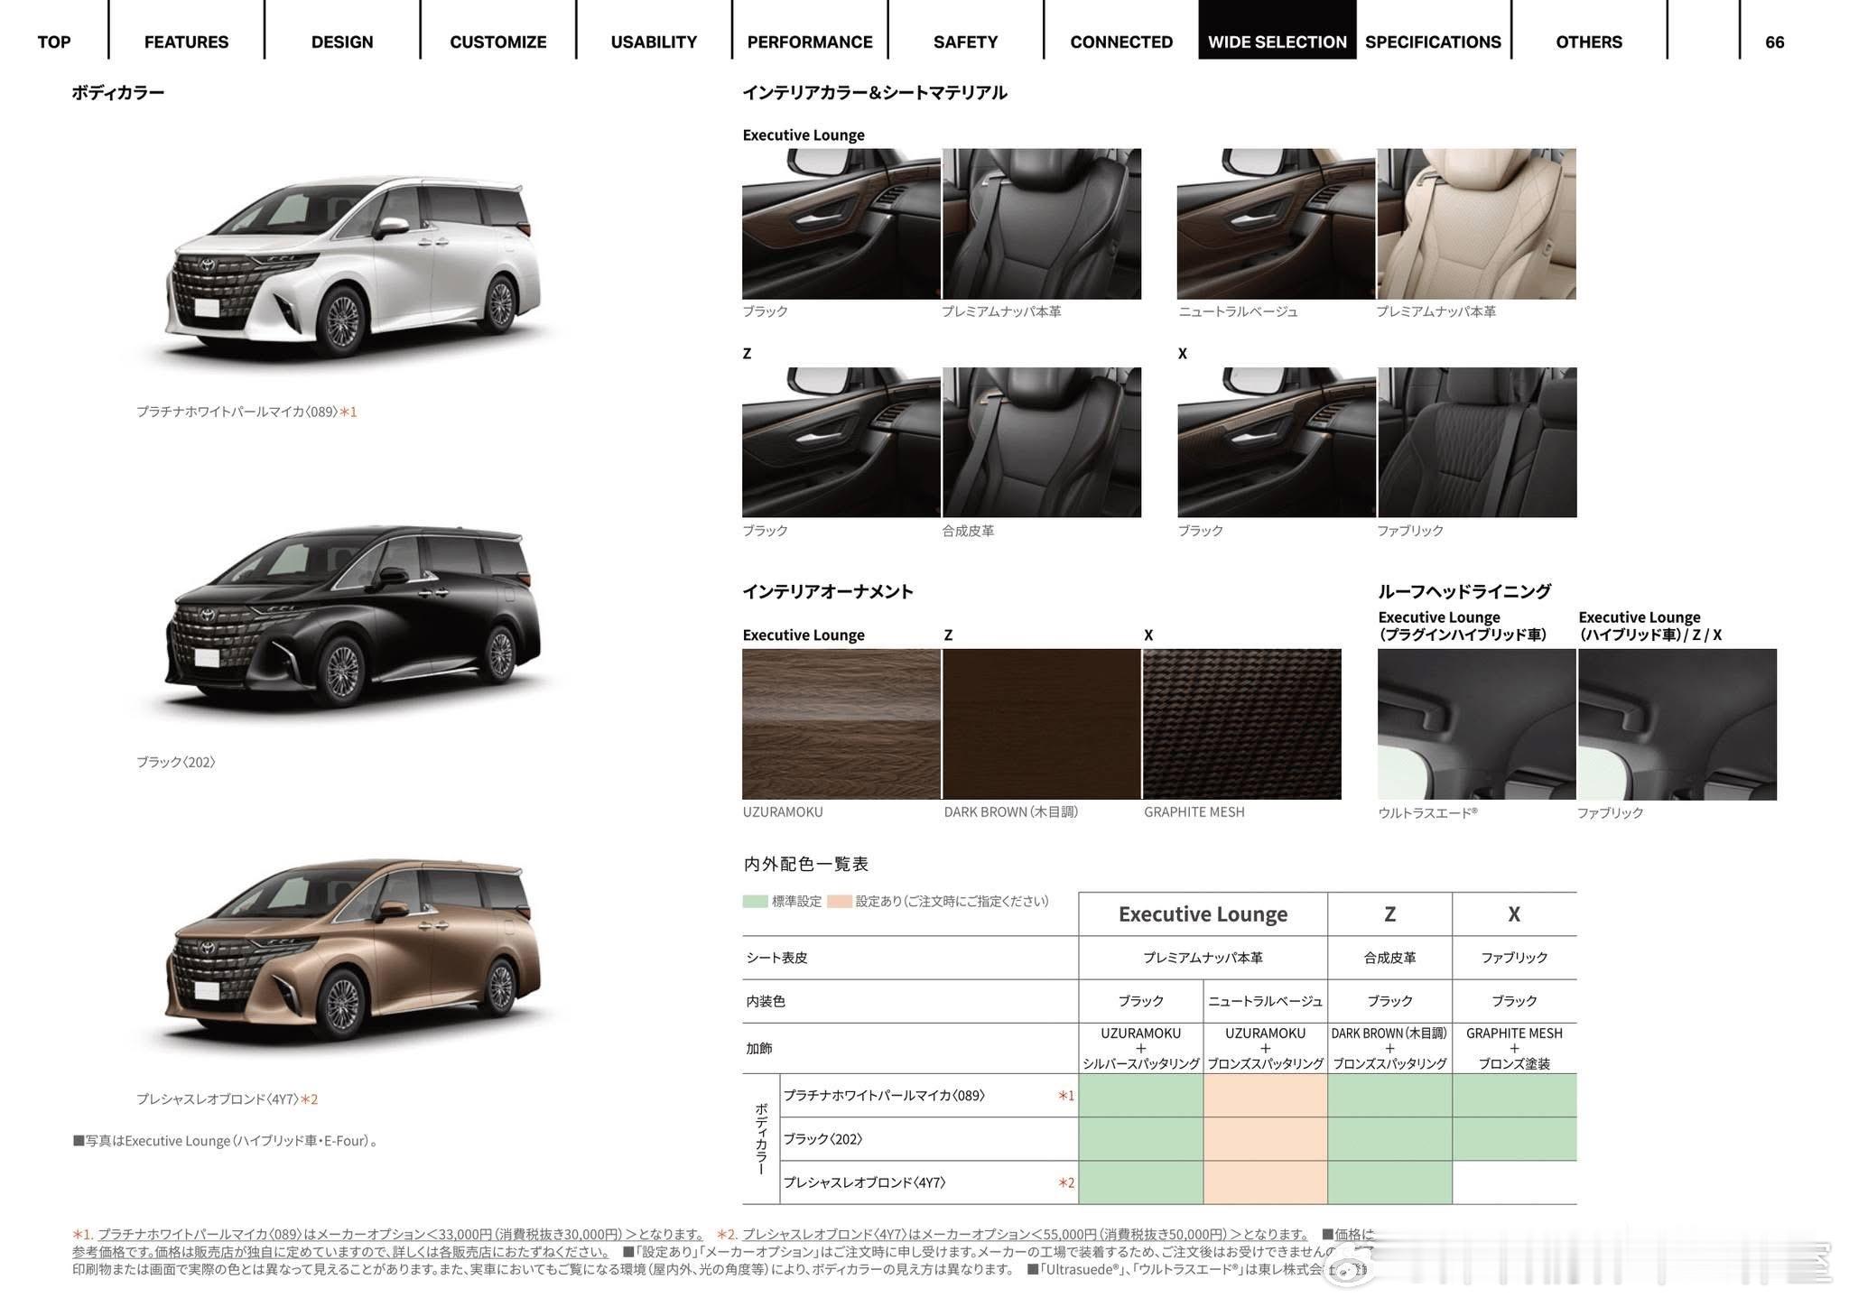1849x1307 pixels.
Task: Select the UZURAMOKU ornament swatch
Action: (x=841, y=724)
